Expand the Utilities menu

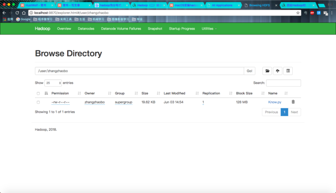[x=209, y=29]
